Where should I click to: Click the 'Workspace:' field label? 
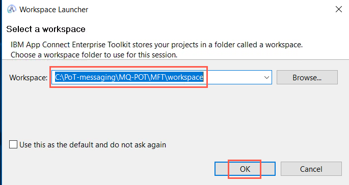click(28, 78)
